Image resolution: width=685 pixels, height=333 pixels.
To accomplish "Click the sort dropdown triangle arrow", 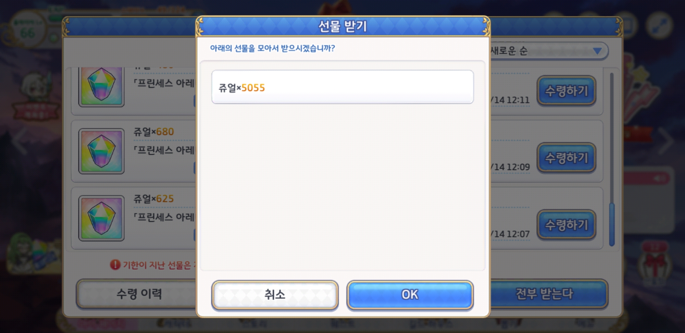I will (597, 51).
